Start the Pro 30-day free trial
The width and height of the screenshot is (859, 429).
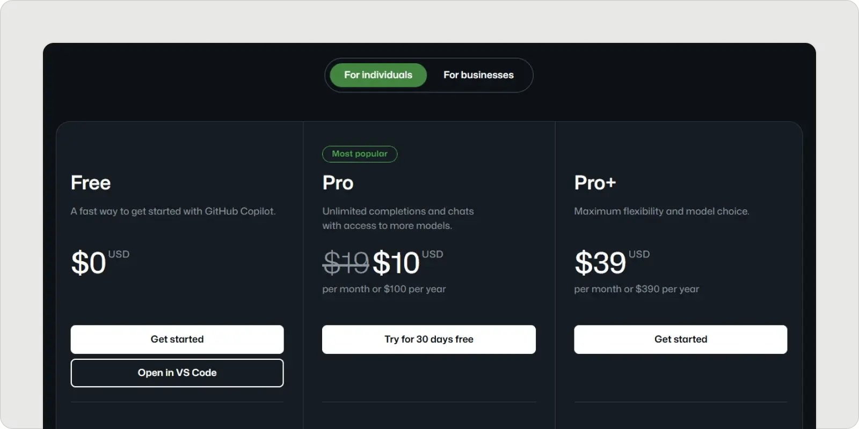coord(428,339)
